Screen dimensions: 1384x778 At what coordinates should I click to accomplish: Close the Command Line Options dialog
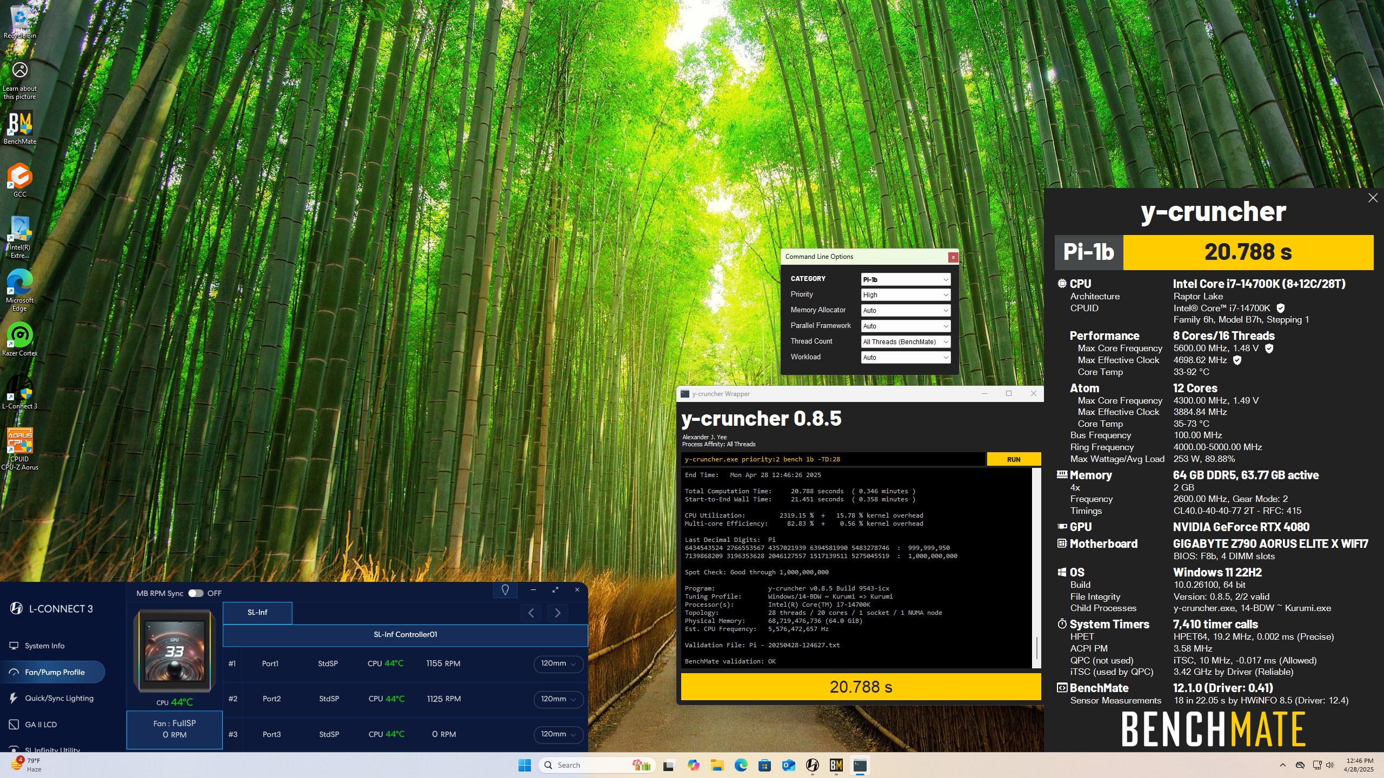tap(953, 257)
